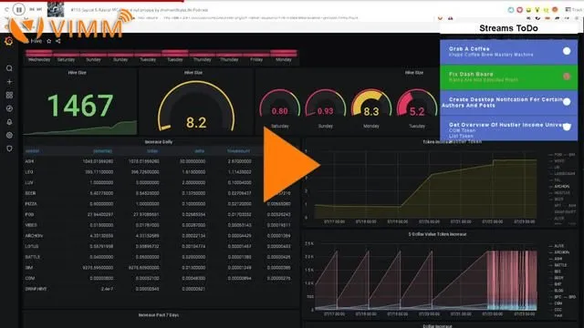The image size is (584, 328).
Task: Open the podcast cover thumbnail
Action: (56, 9)
